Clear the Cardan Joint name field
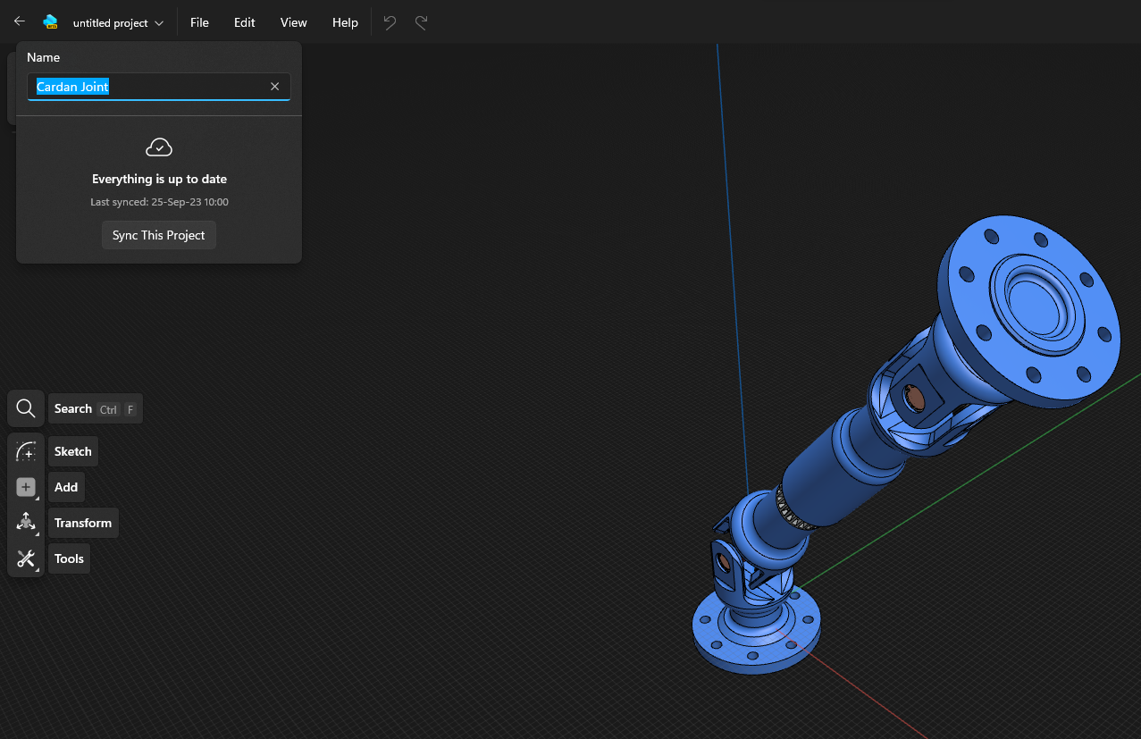Screen dimensions: 1141x739 pyautogui.click(x=275, y=87)
